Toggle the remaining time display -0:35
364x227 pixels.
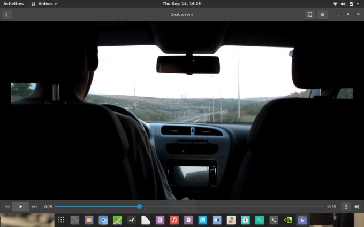[331, 207]
